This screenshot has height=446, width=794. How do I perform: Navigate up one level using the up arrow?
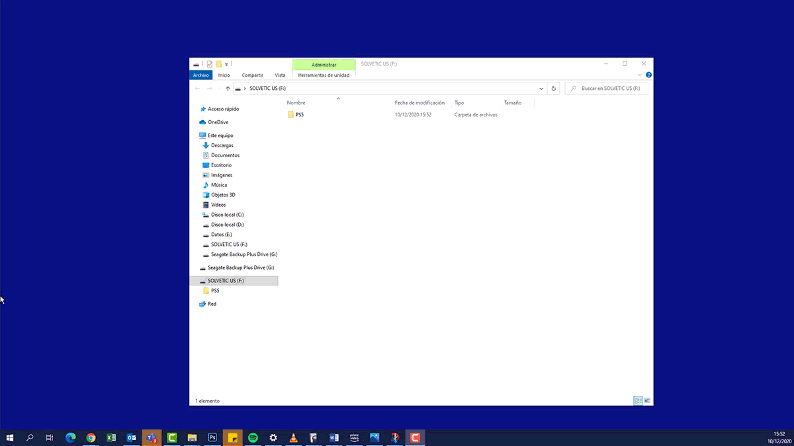[227, 88]
